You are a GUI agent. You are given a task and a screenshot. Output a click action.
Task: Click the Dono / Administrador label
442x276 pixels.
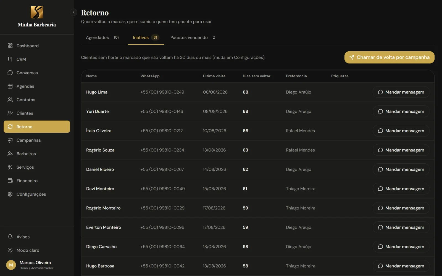click(x=36, y=268)
